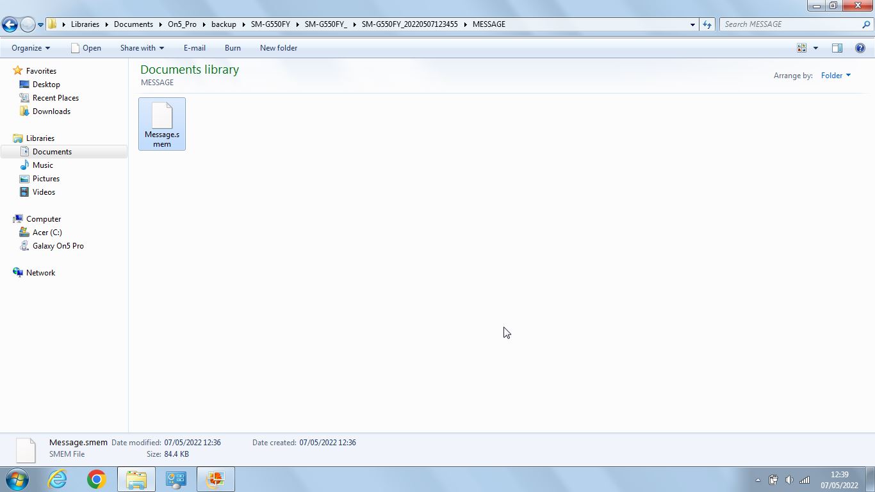
Task: Open Help with the question mark icon
Action: pos(860,48)
